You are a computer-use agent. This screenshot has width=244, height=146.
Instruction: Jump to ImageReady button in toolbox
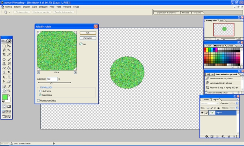7,116
